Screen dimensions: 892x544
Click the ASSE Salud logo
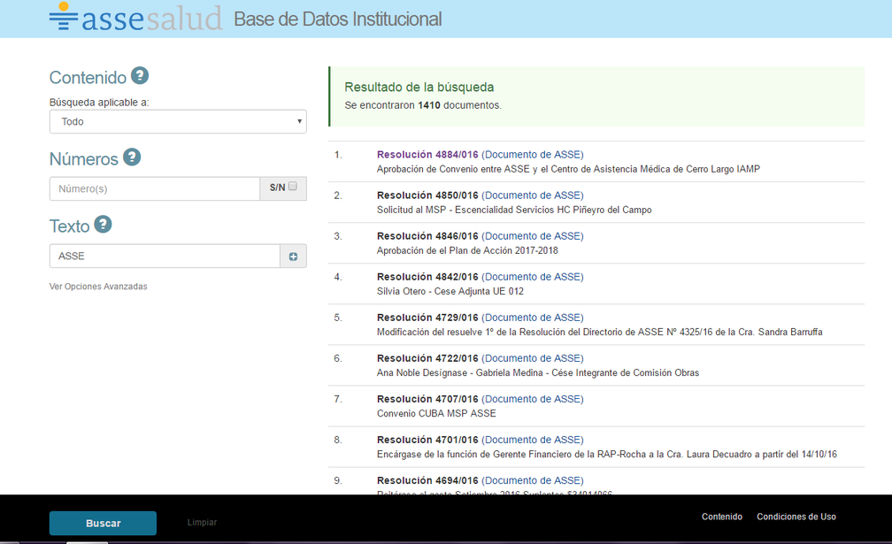coord(135,18)
